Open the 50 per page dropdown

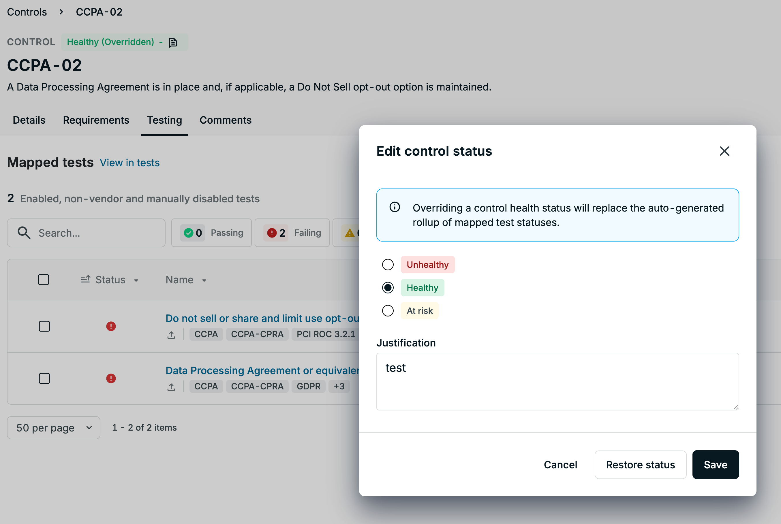[53, 427]
